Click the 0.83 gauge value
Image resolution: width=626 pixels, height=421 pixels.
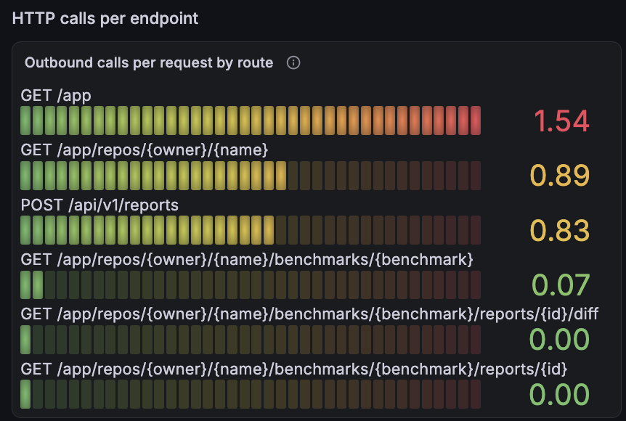pyautogui.click(x=560, y=231)
